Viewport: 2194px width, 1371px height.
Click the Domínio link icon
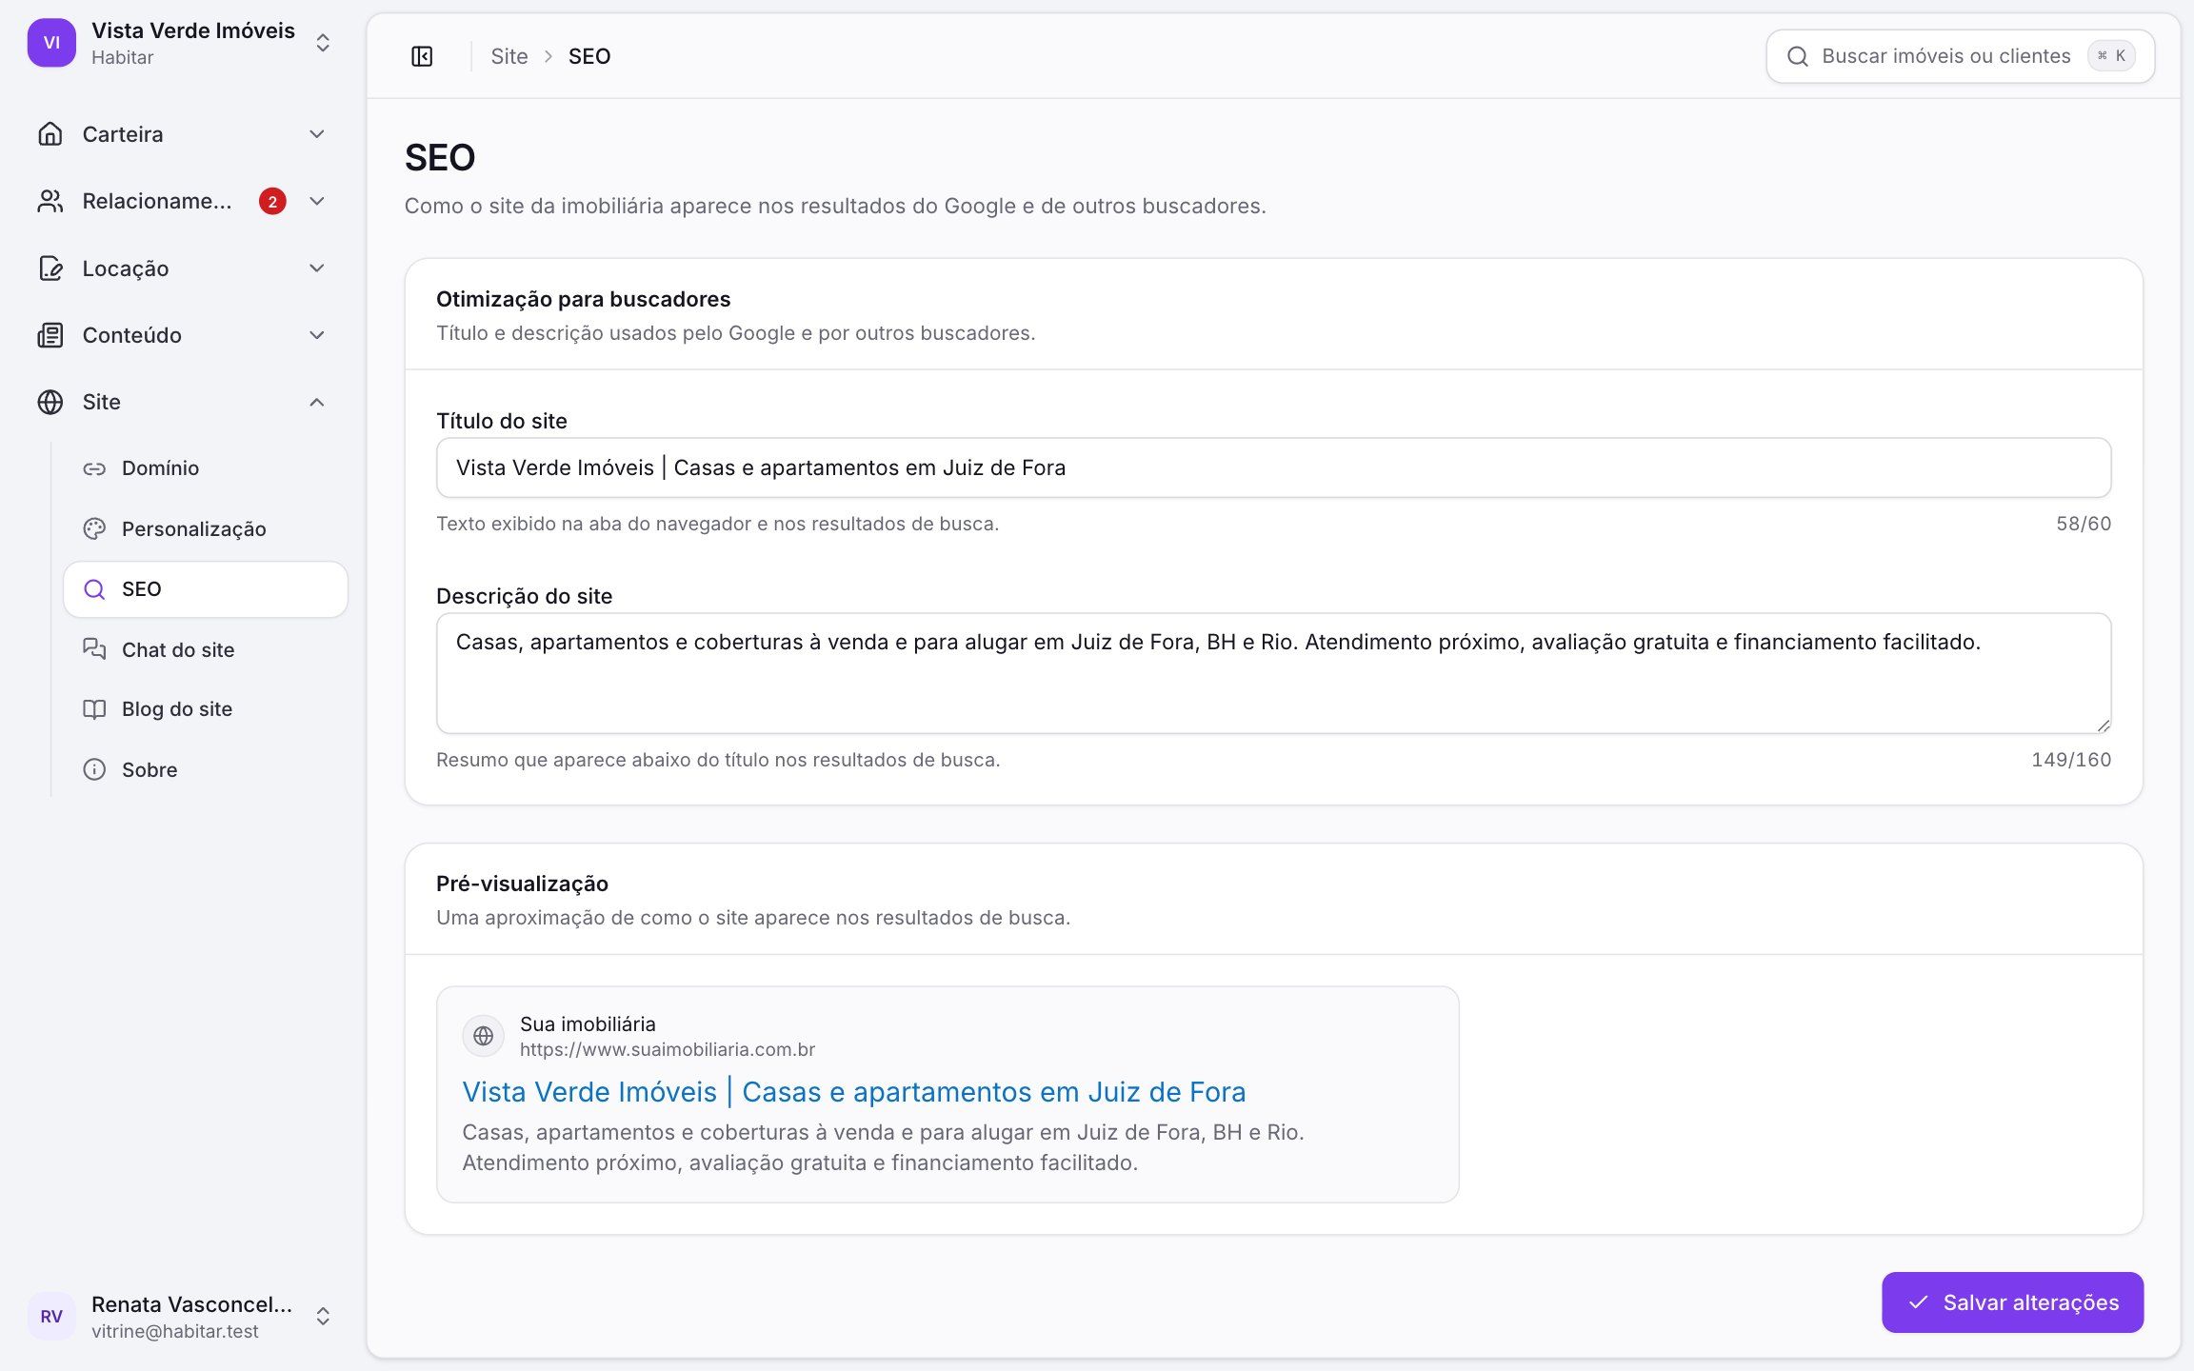click(x=94, y=468)
